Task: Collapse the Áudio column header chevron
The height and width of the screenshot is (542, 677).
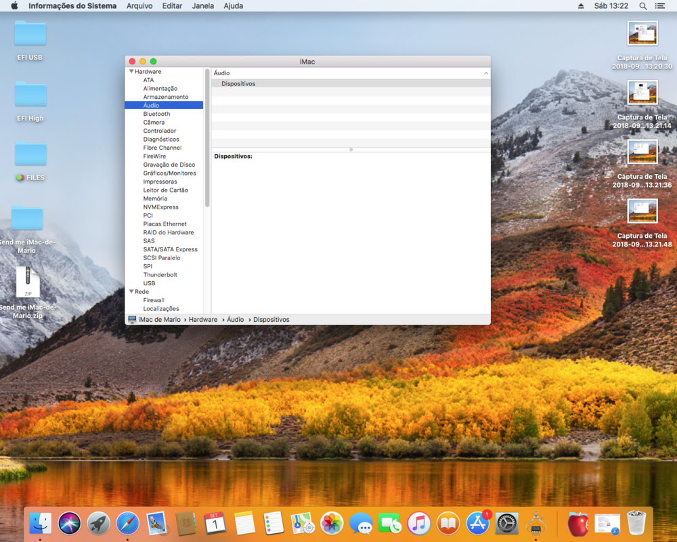Action: [x=485, y=73]
